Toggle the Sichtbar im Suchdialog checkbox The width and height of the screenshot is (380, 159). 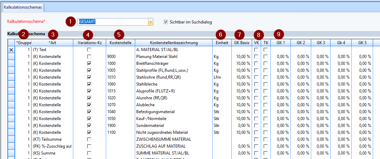(x=166, y=22)
